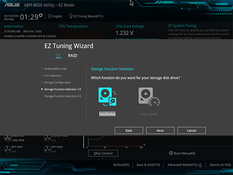Click the Advanced Mode exit arrow icon
The height and width of the screenshot is (175, 233).
click(199, 165)
